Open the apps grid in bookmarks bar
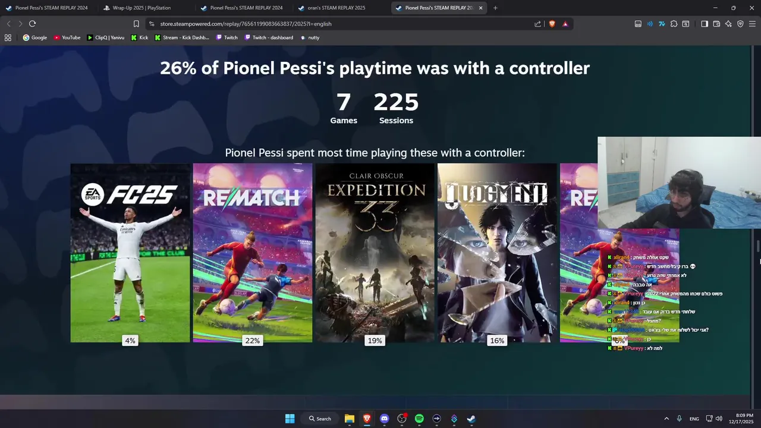Viewport: 761px width, 428px height. 8,37
